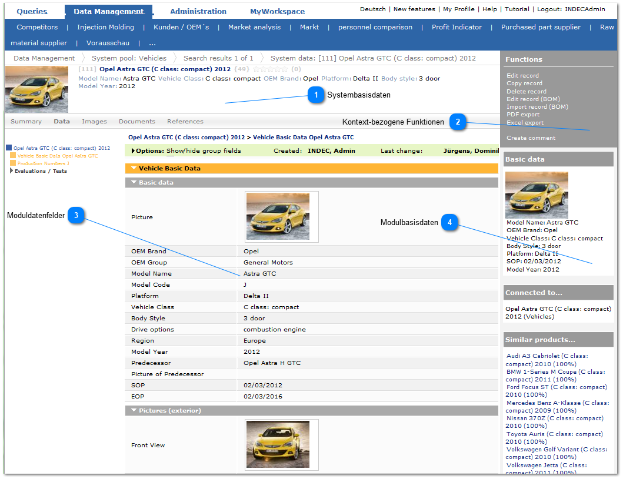623x479 pixels.
Task: Return to Search results 1 of 1
Action: click(x=218, y=58)
